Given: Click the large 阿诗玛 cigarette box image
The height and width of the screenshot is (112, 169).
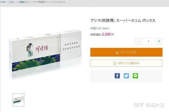Looking at the screenshot, I should 45,54.
